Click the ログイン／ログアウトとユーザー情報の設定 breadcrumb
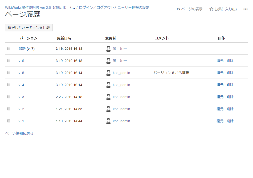This screenshot has height=178, width=253. coord(114,8)
